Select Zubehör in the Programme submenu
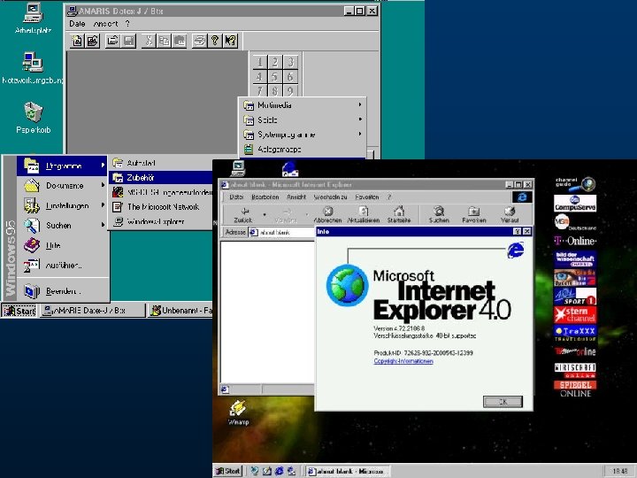Viewport: 637px width, 478px height. 161,178
